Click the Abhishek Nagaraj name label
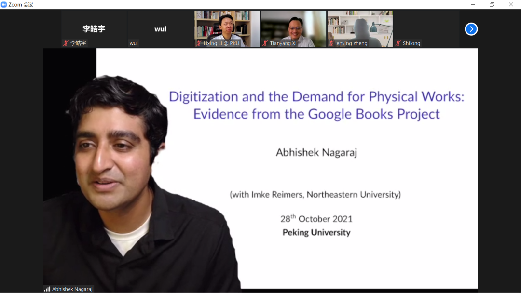The width and height of the screenshot is (521, 293). point(72,289)
